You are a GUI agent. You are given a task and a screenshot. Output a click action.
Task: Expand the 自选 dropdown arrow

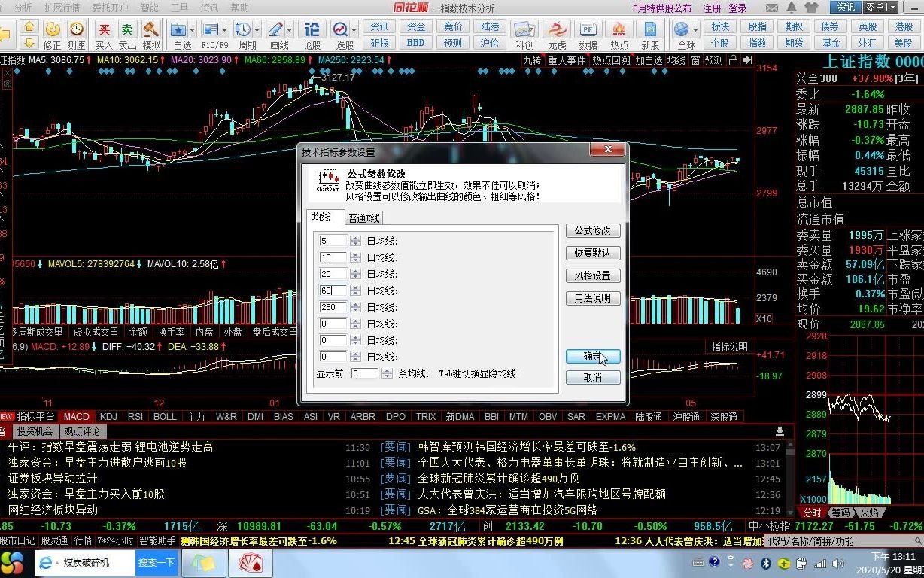pyautogui.click(x=192, y=29)
